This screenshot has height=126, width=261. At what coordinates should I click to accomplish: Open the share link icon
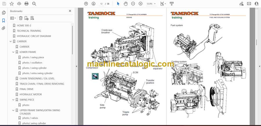[x=241, y=4]
